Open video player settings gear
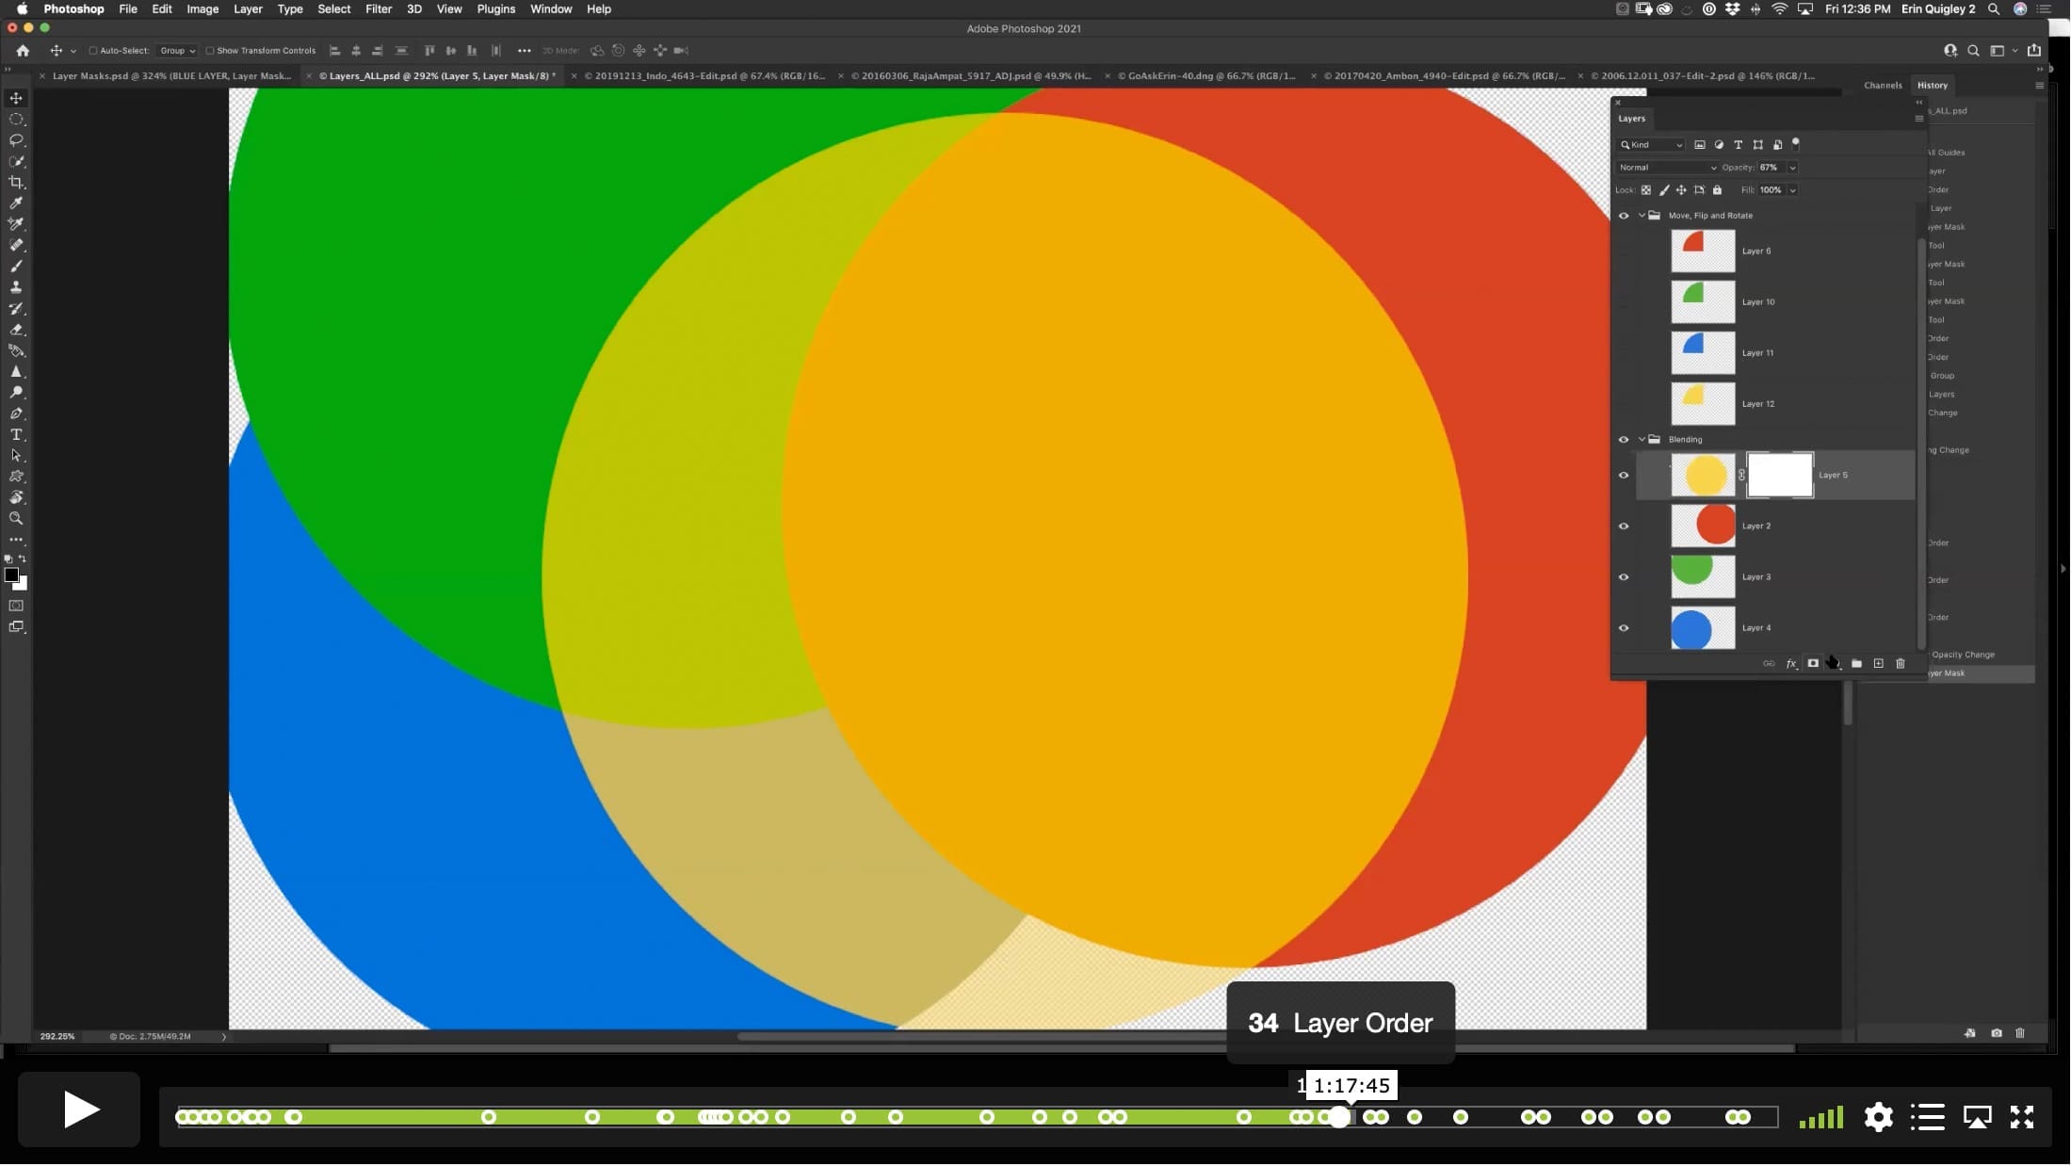The image size is (2071, 1166). [1878, 1117]
